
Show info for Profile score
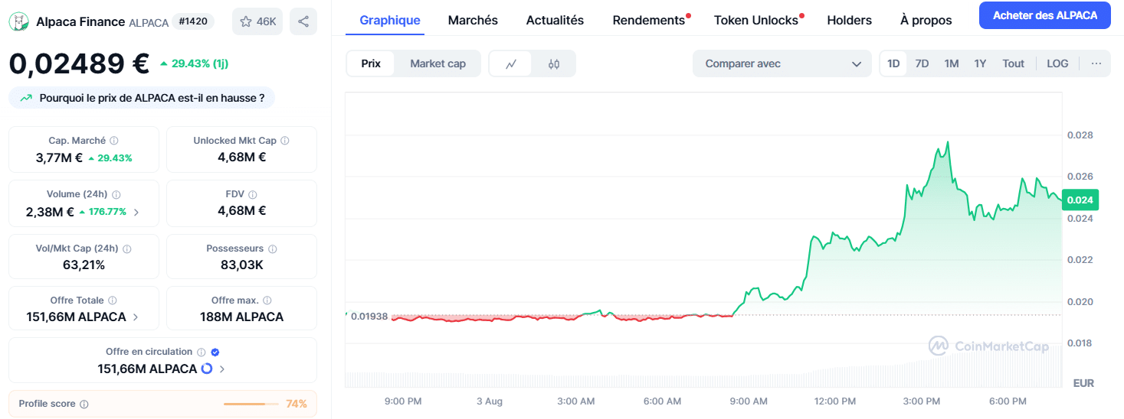[x=84, y=404]
